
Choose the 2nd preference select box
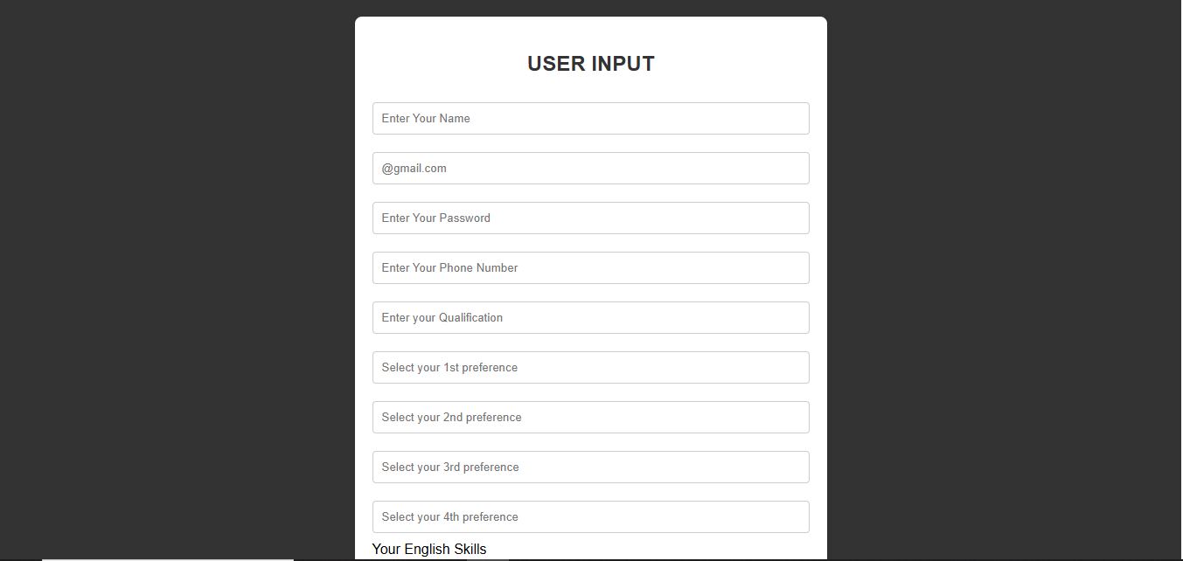[x=590, y=417]
